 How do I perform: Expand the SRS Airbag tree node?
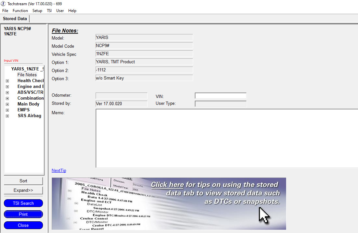(x=7, y=116)
